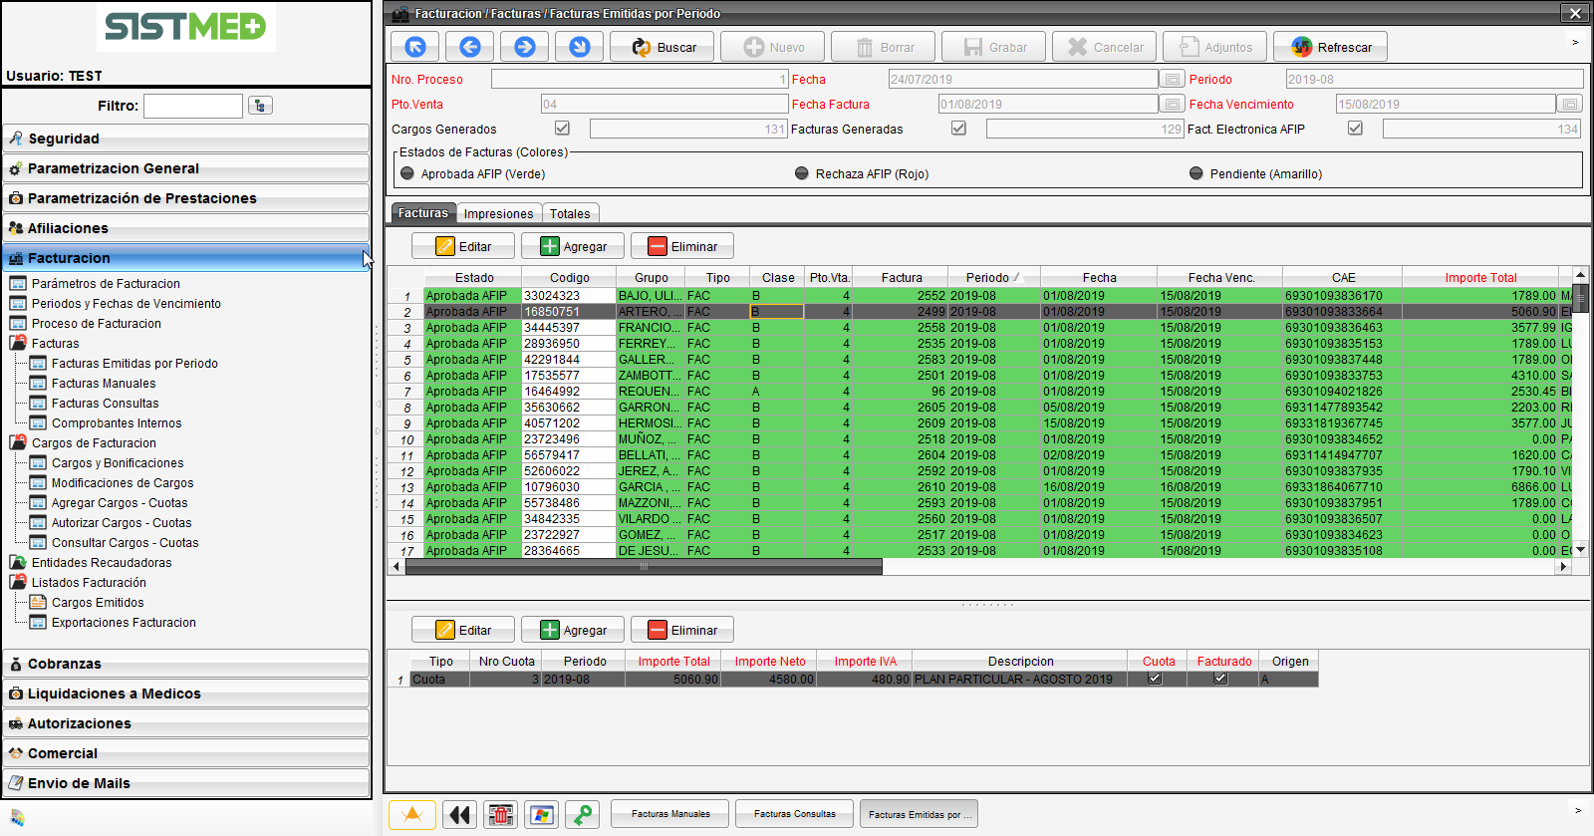
Task: Click the red trash can icon in bottom bar
Action: point(501,815)
